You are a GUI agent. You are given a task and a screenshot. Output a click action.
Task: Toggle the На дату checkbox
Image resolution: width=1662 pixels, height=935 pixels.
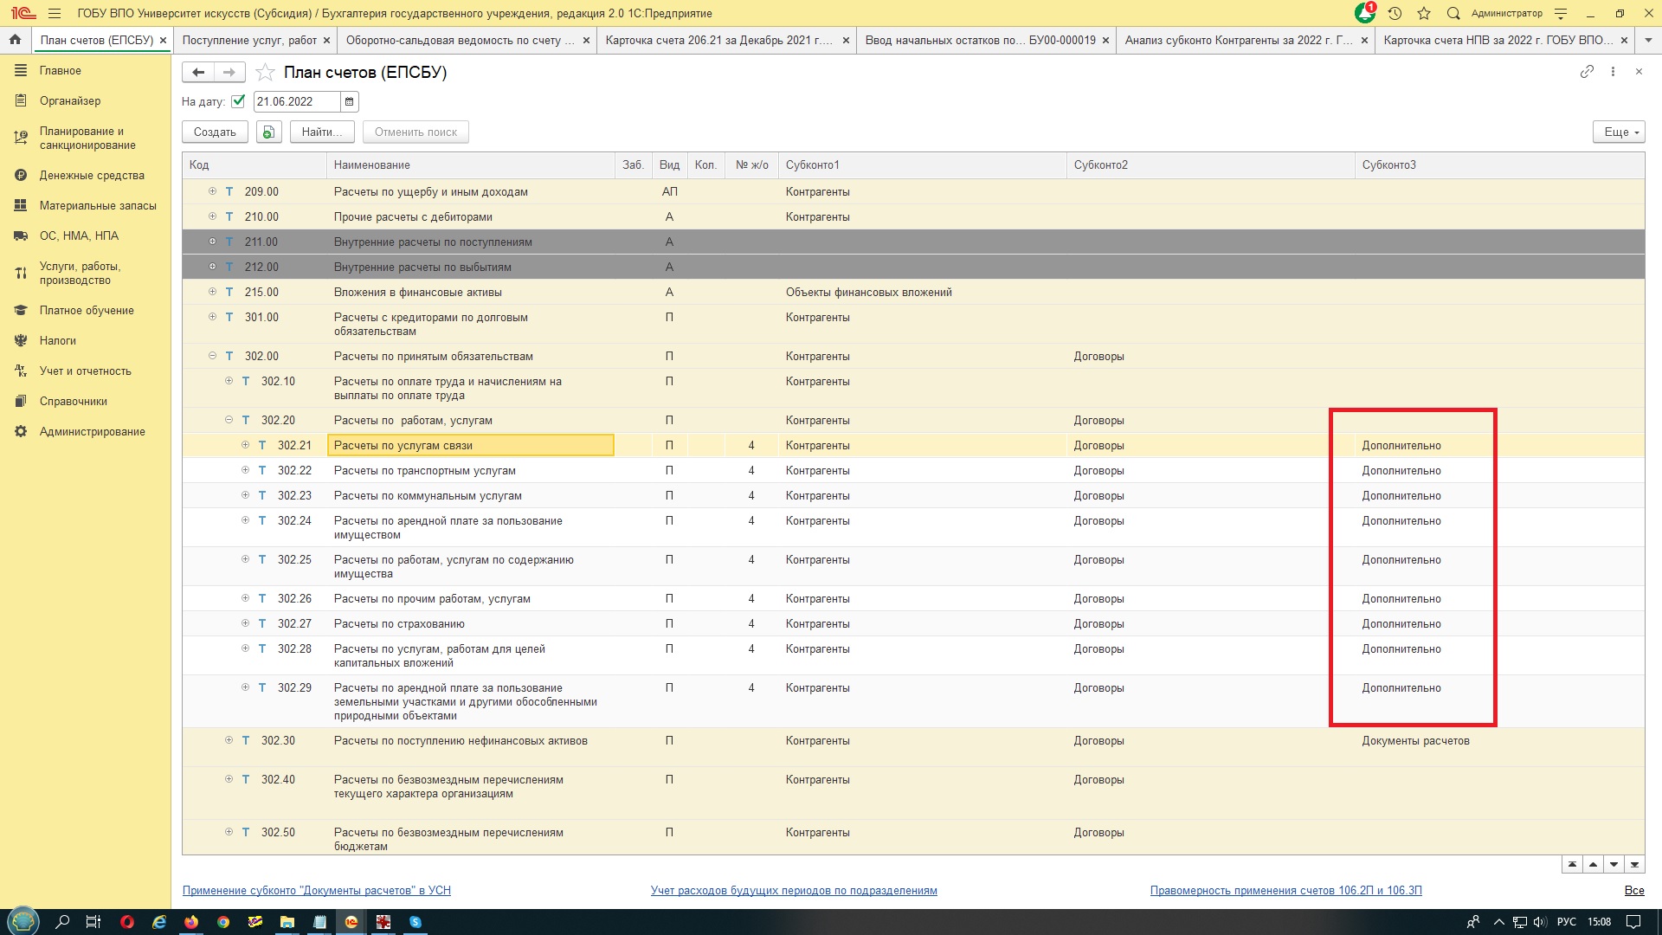[238, 101]
